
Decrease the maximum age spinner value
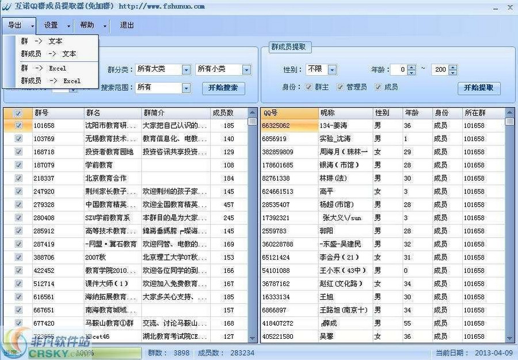(x=453, y=72)
